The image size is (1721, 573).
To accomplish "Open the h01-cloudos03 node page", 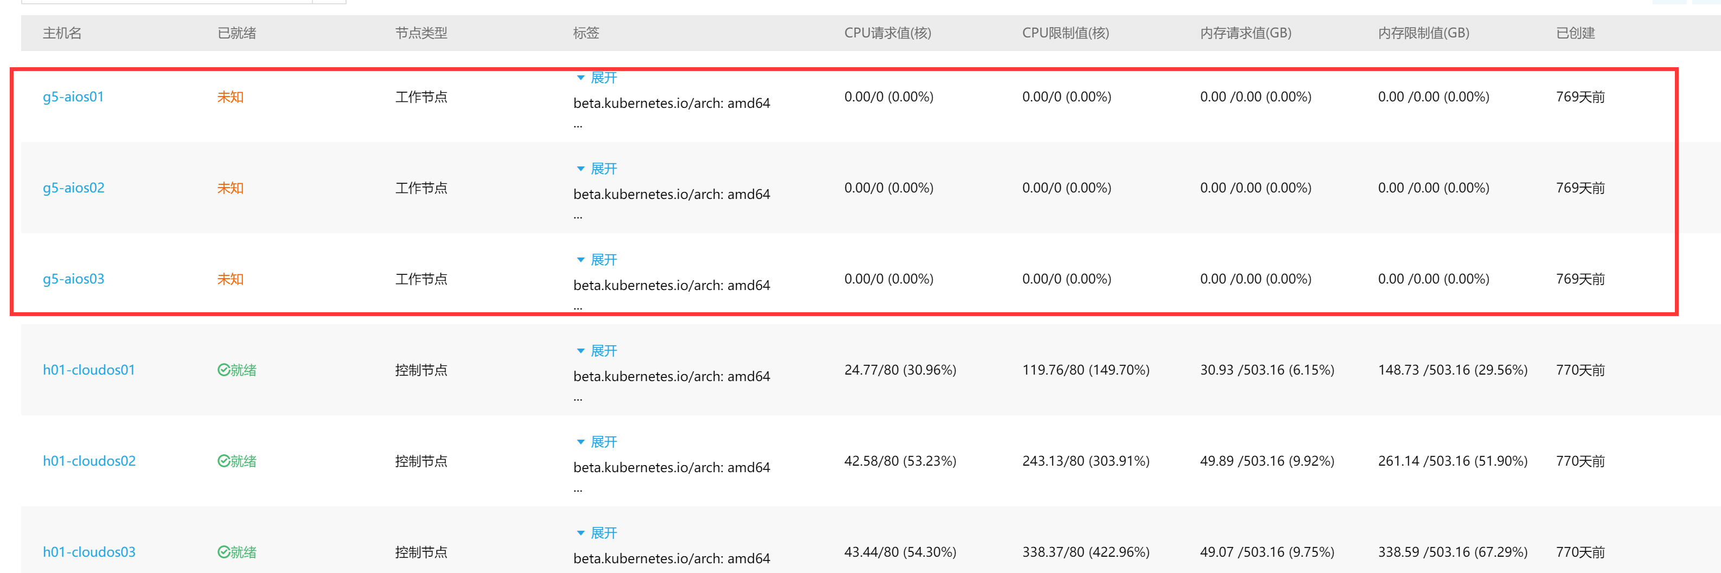I will coord(89,552).
